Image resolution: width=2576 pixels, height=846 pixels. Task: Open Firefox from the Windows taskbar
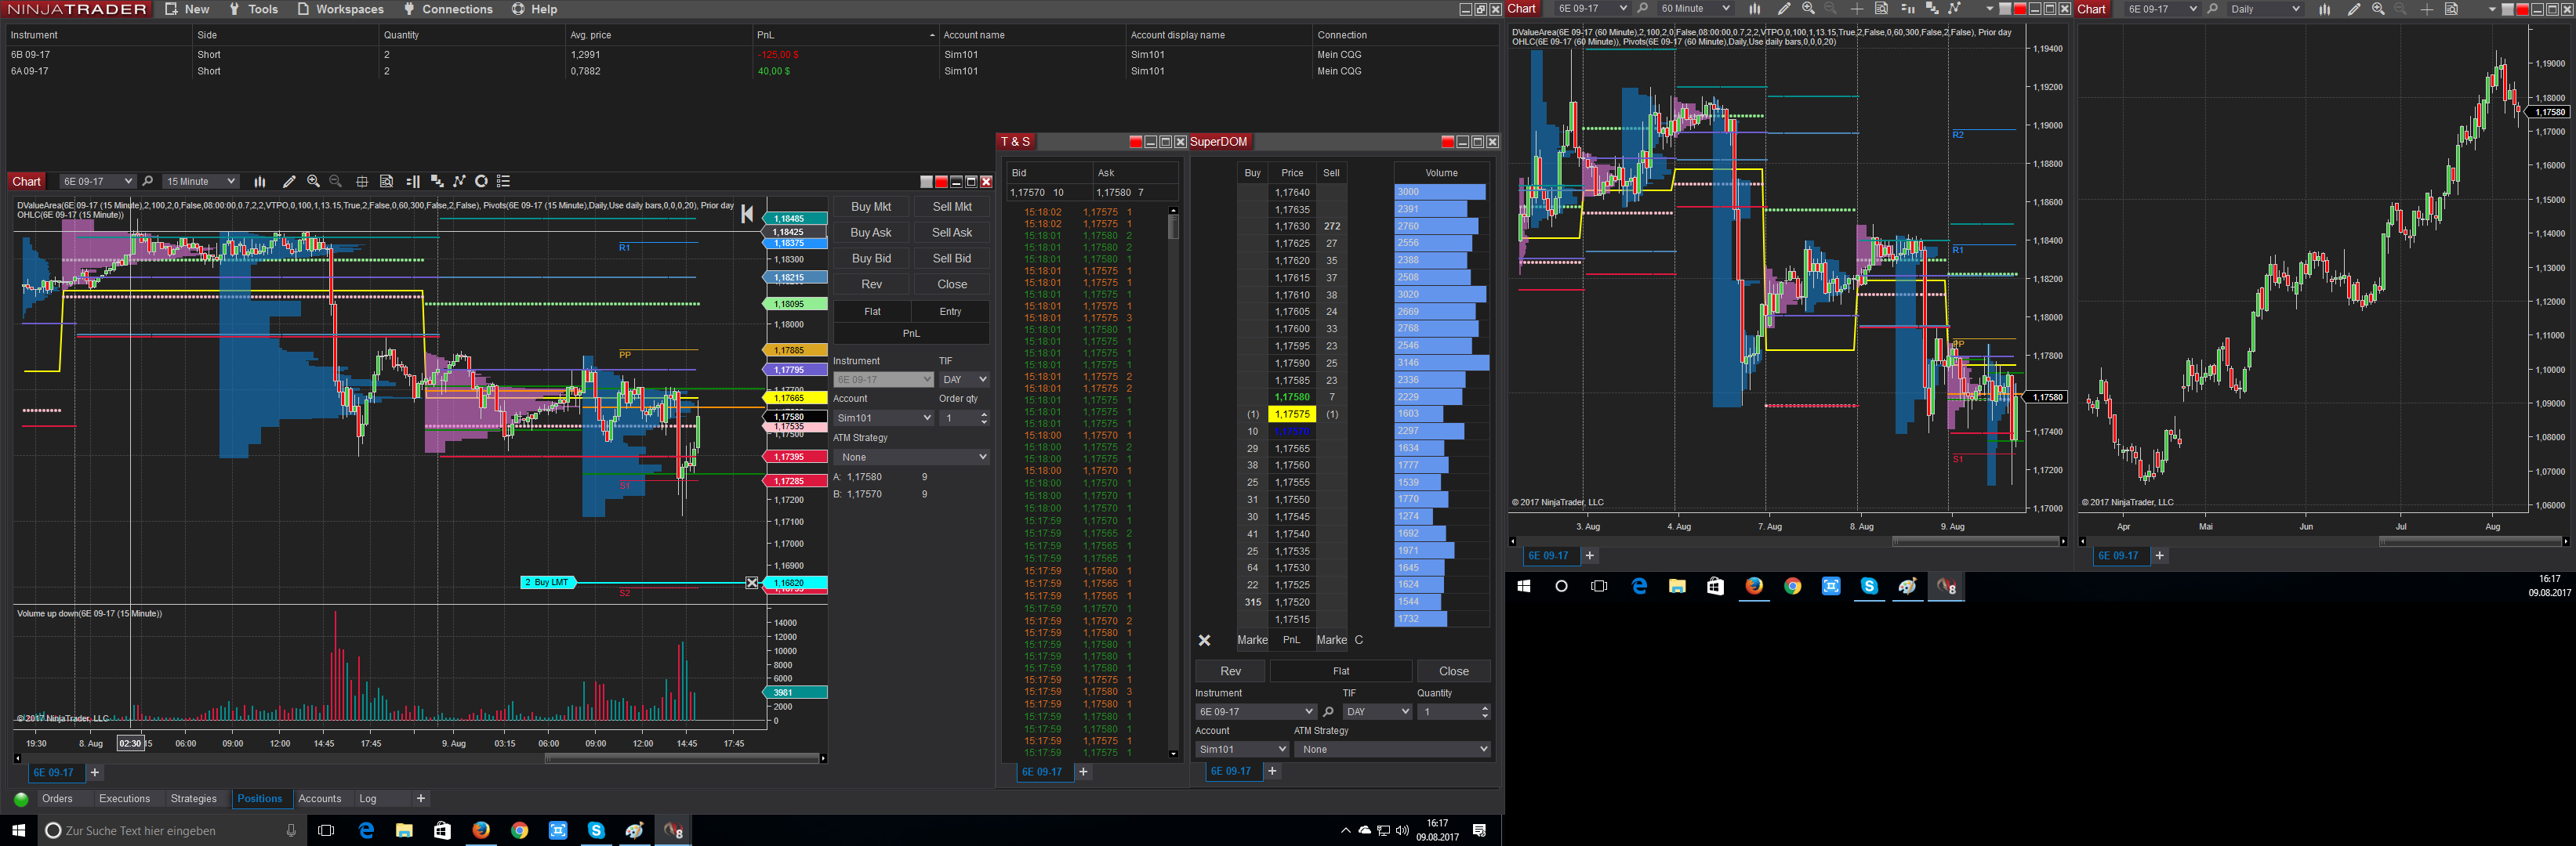(x=481, y=830)
